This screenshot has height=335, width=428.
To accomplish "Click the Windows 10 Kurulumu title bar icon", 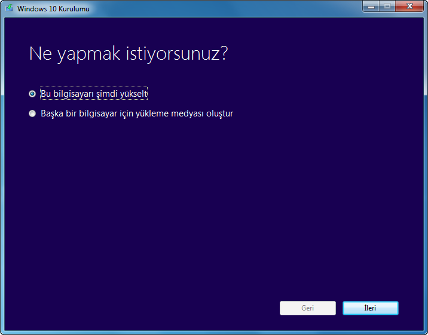I will coord(10,8).
